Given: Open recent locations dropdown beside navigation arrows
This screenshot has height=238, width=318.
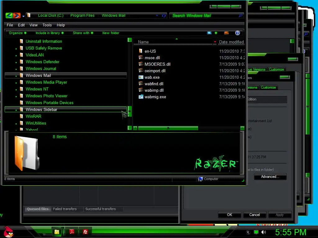Looking at the screenshot, I should tap(24, 16).
